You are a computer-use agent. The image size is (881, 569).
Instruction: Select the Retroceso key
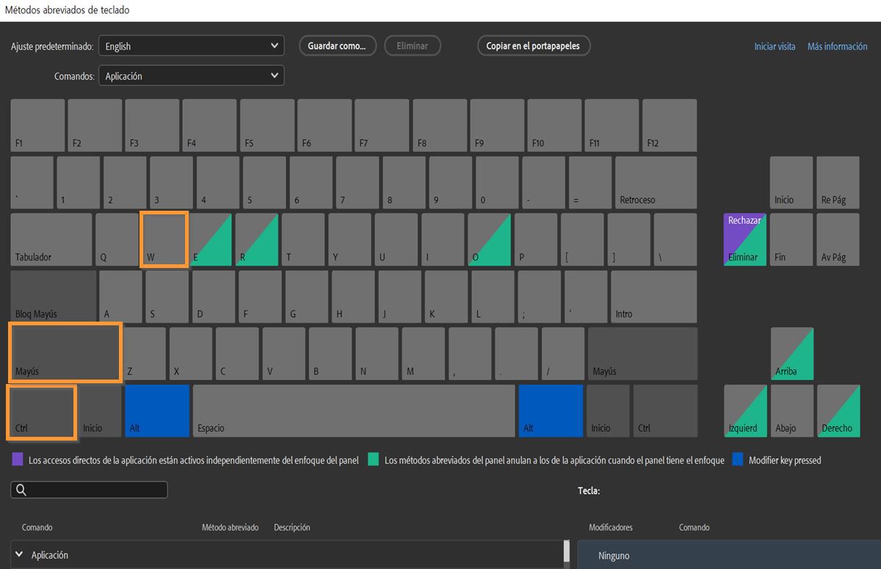tap(656, 182)
